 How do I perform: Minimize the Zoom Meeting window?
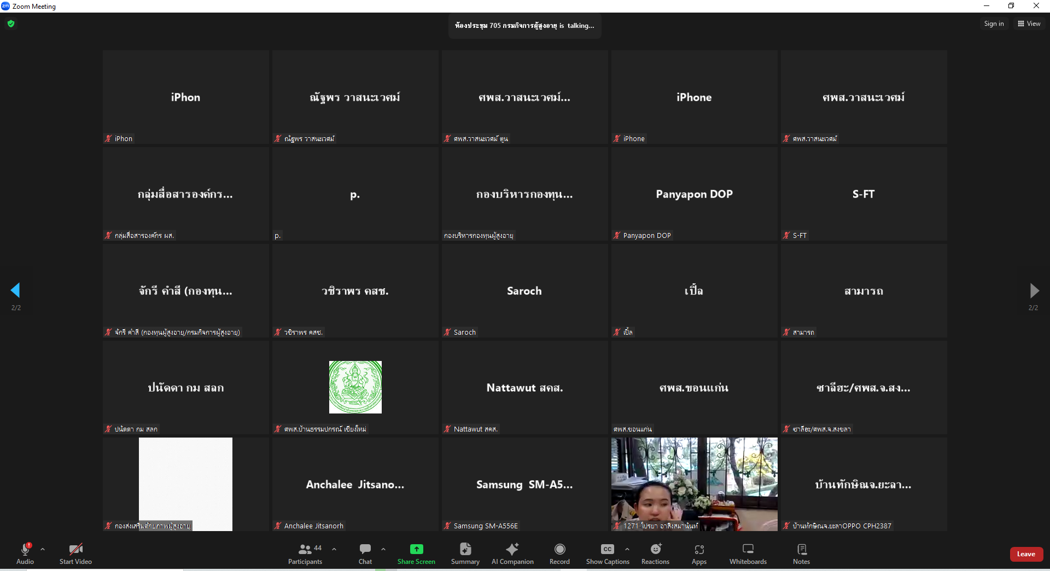coord(987,6)
